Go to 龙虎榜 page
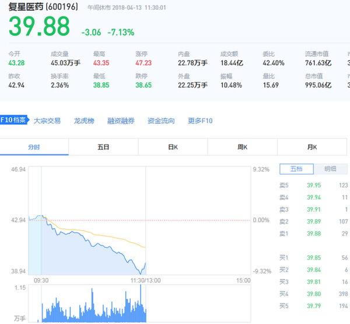 84,121
